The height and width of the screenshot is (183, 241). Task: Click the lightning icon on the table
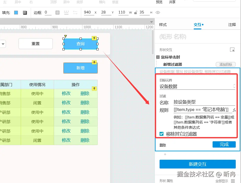point(94,88)
